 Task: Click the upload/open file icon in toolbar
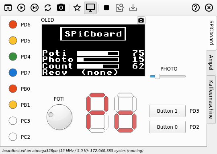tap(8, 8)
